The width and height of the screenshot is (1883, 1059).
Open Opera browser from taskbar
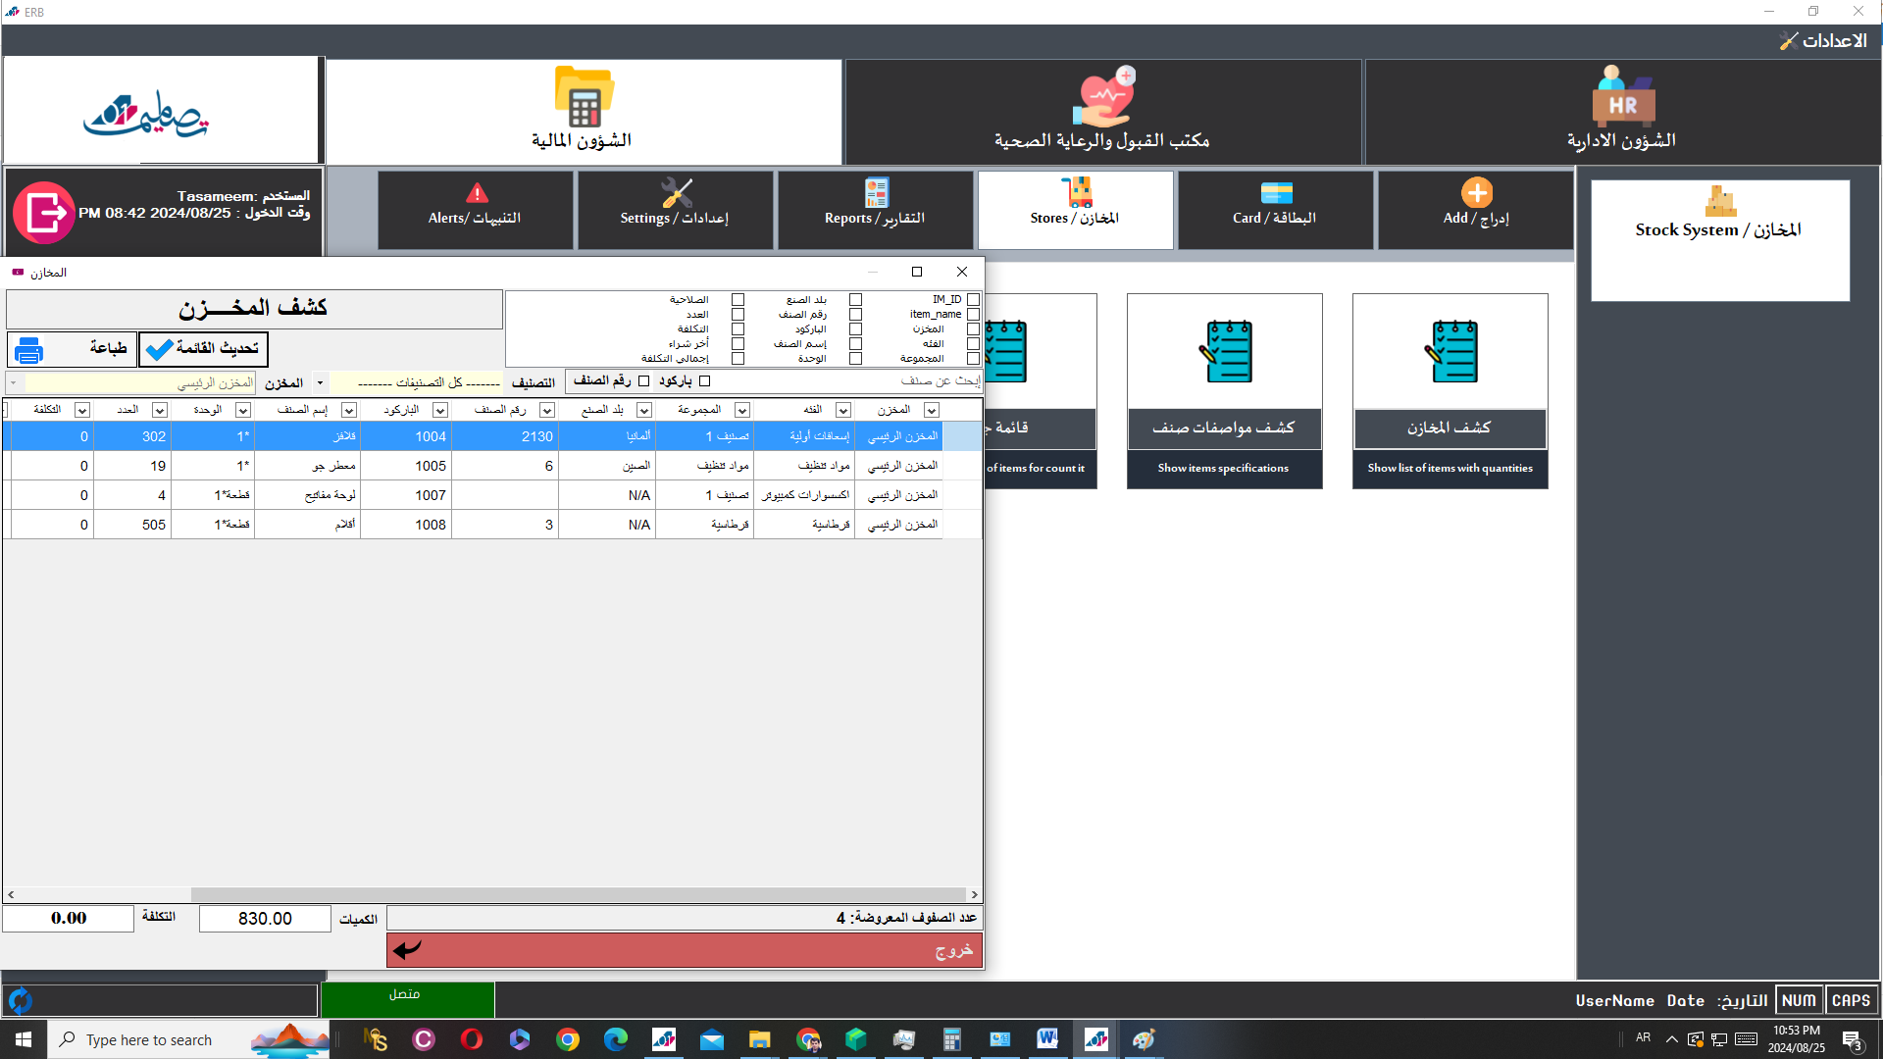click(472, 1039)
